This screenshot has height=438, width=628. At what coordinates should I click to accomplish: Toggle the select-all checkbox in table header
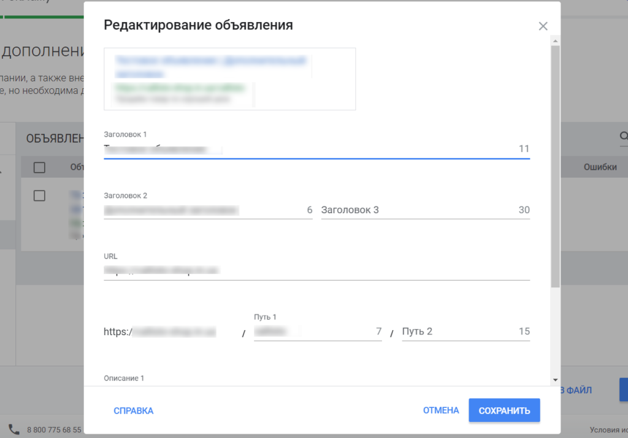[39, 167]
